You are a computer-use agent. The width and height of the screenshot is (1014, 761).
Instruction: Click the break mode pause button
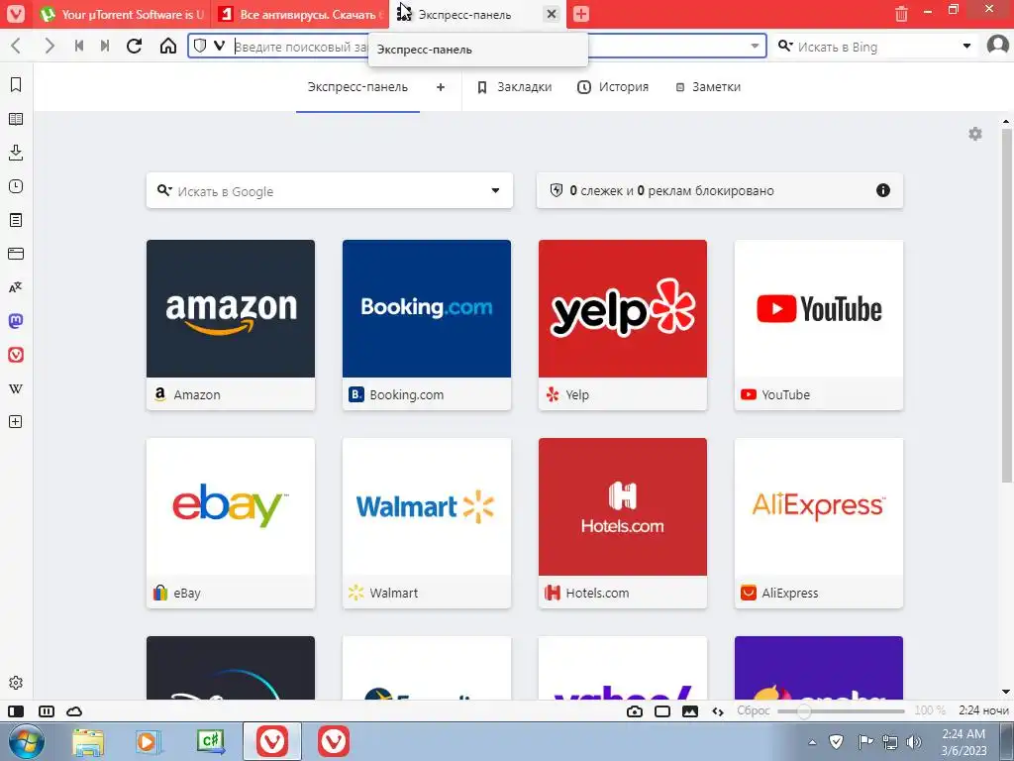coord(47,711)
